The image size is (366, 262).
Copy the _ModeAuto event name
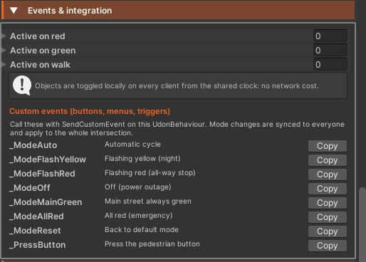[328, 146]
